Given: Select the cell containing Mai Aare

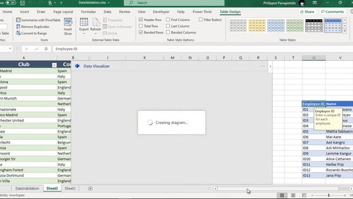Looking at the screenshot, I should pyautogui.click(x=339, y=137).
